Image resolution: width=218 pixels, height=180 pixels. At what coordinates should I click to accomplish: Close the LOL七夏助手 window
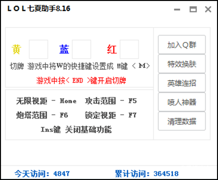point(208,9)
